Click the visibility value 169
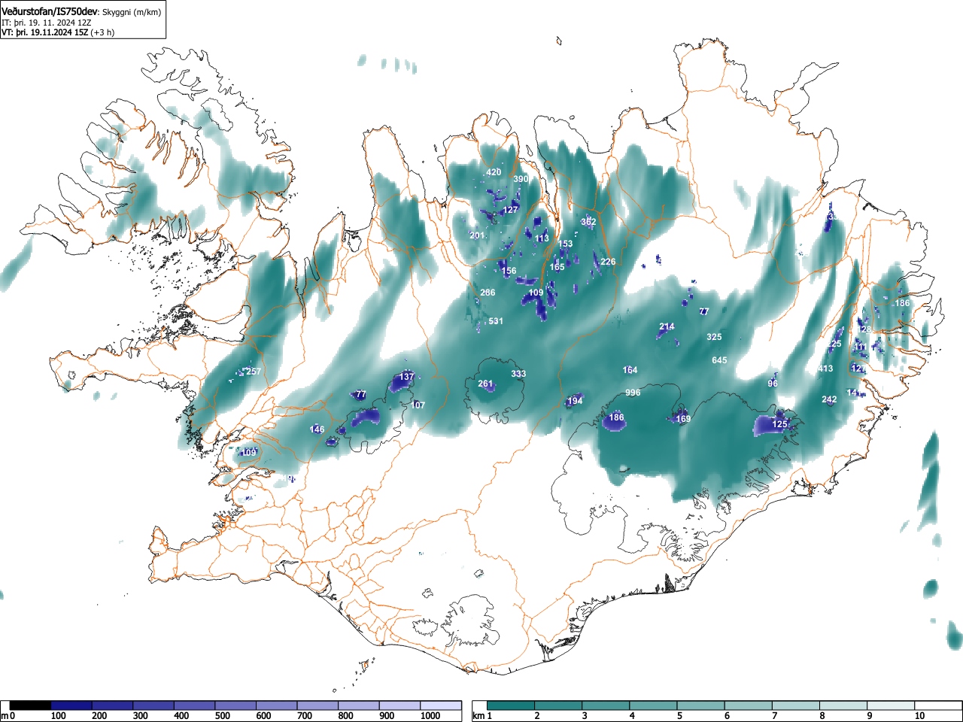The image size is (963, 722). click(x=683, y=419)
